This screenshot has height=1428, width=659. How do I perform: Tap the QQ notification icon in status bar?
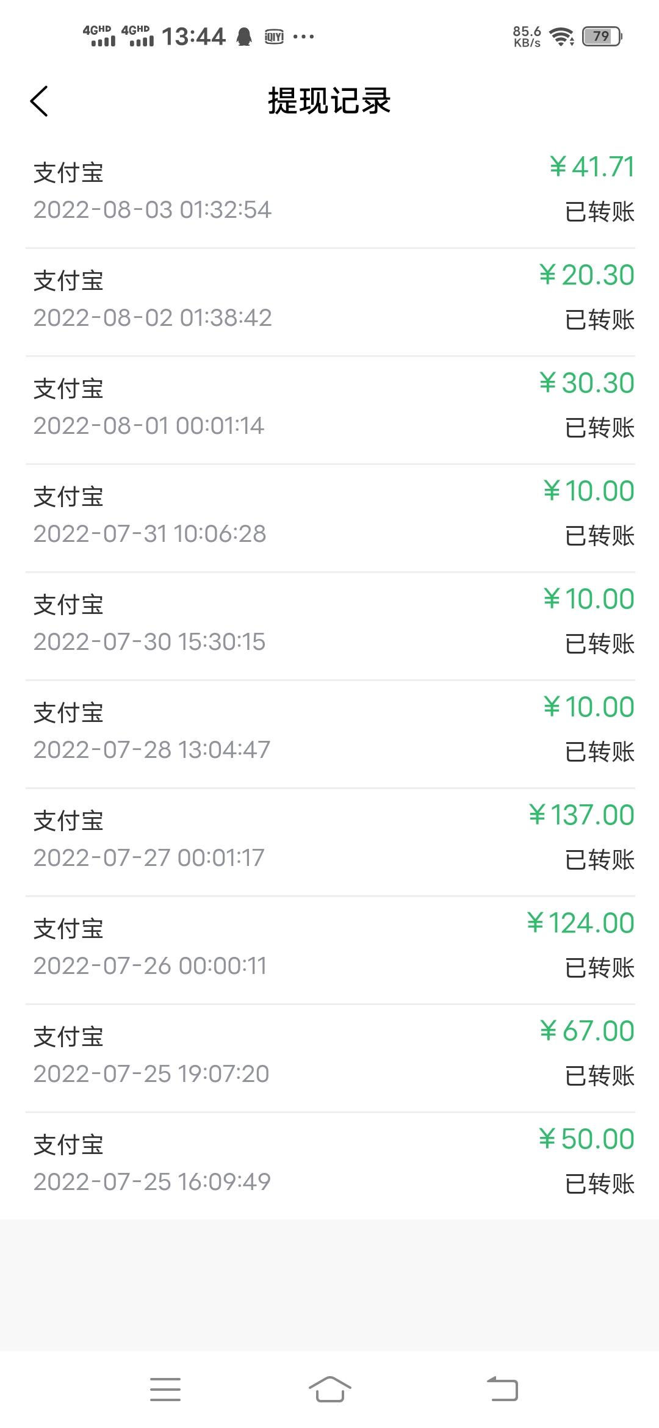click(244, 37)
